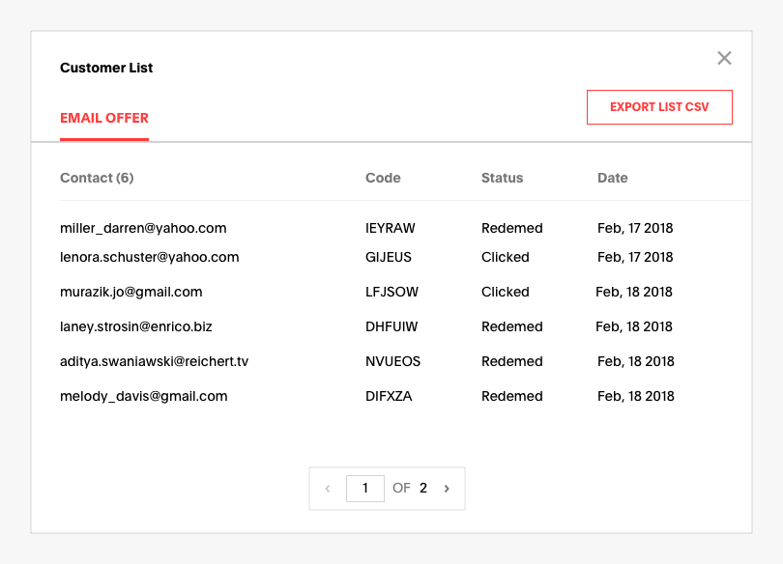Sort by Code column header
The width and height of the screenshot is (783, 564).
point(383,178)
